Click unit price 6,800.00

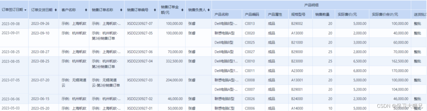[360, 71]
